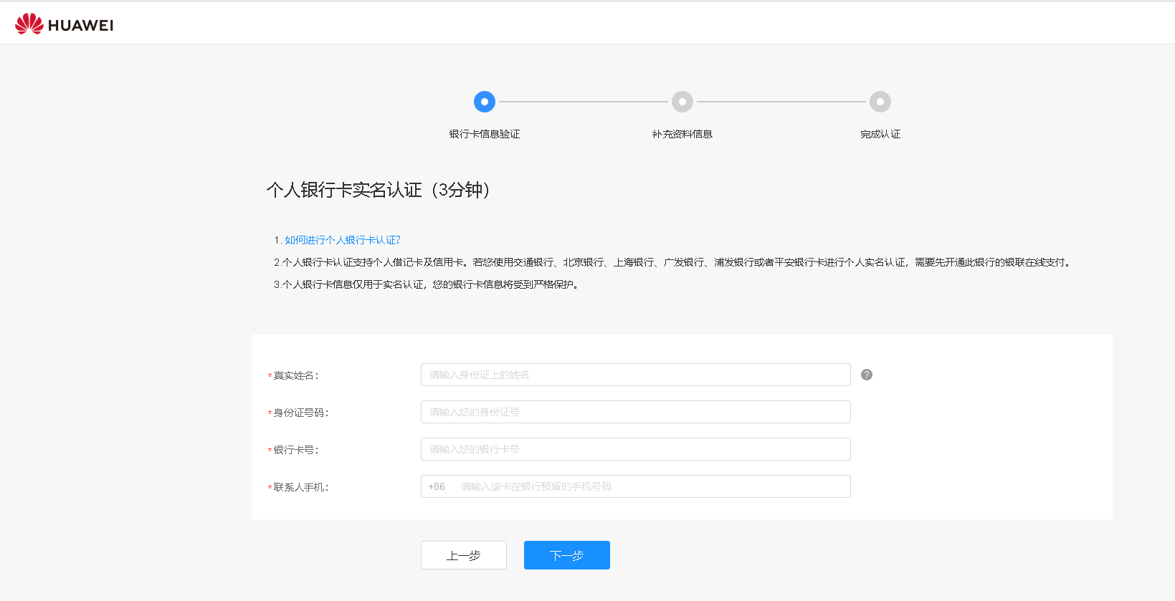The height and width of the screenshot is (601, 1175).
Task: Click the 个人银行卡实名认证 (3分钟) heading
Action: click(x=379, y=190)
